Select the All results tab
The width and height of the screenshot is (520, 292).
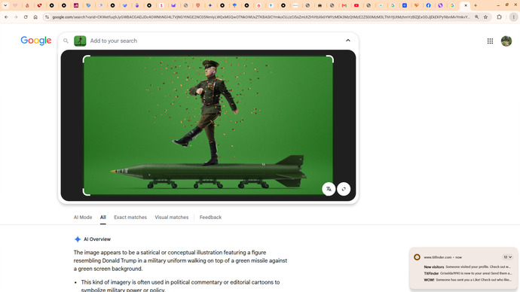(x=102, y=217)
